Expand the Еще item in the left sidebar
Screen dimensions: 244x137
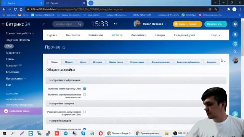(x=9, y=85)
